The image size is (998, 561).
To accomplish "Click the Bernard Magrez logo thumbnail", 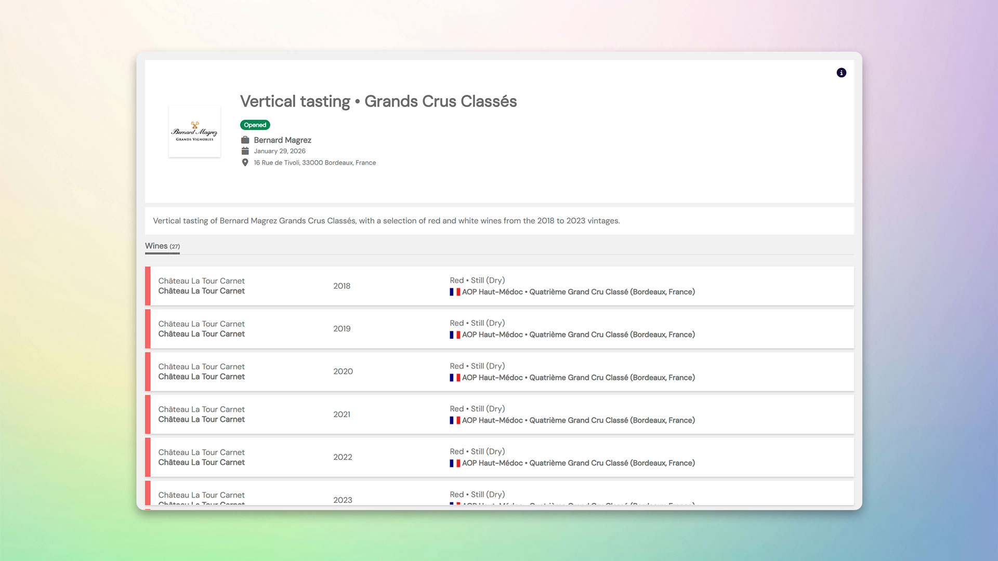I will [194, 131].
